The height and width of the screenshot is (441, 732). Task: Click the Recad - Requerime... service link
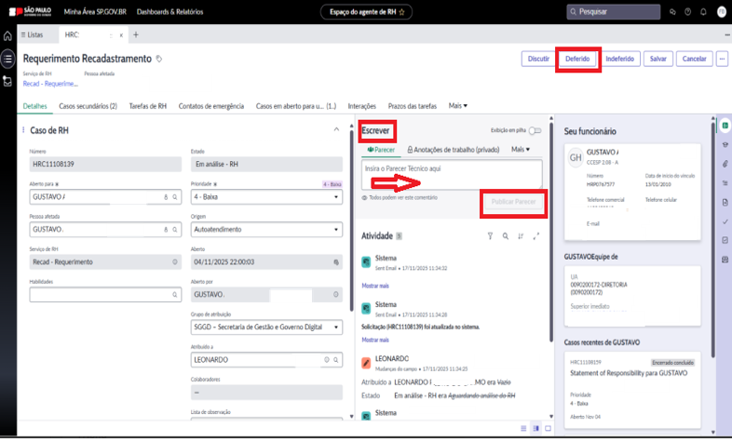(49, 83)
